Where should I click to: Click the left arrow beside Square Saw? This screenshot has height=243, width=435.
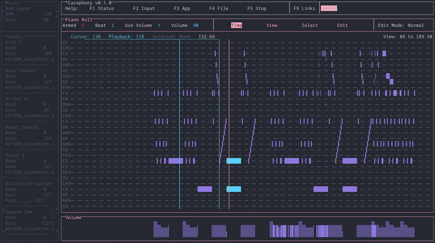(3, 211)
